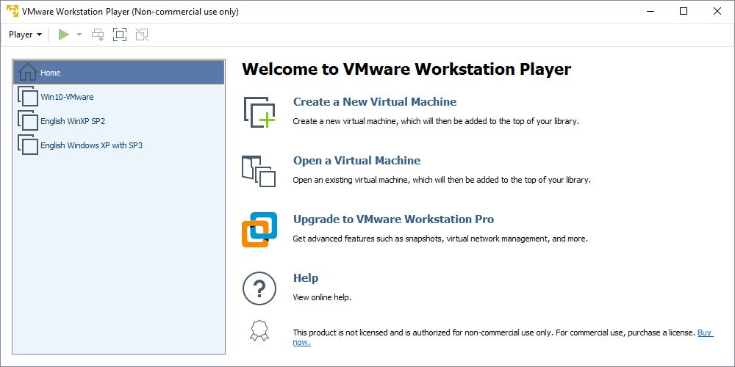This screenshot has height=367, width=735.
Task: Click Upgrade to VMware Workstation Pro
Action: pos(393,219)
